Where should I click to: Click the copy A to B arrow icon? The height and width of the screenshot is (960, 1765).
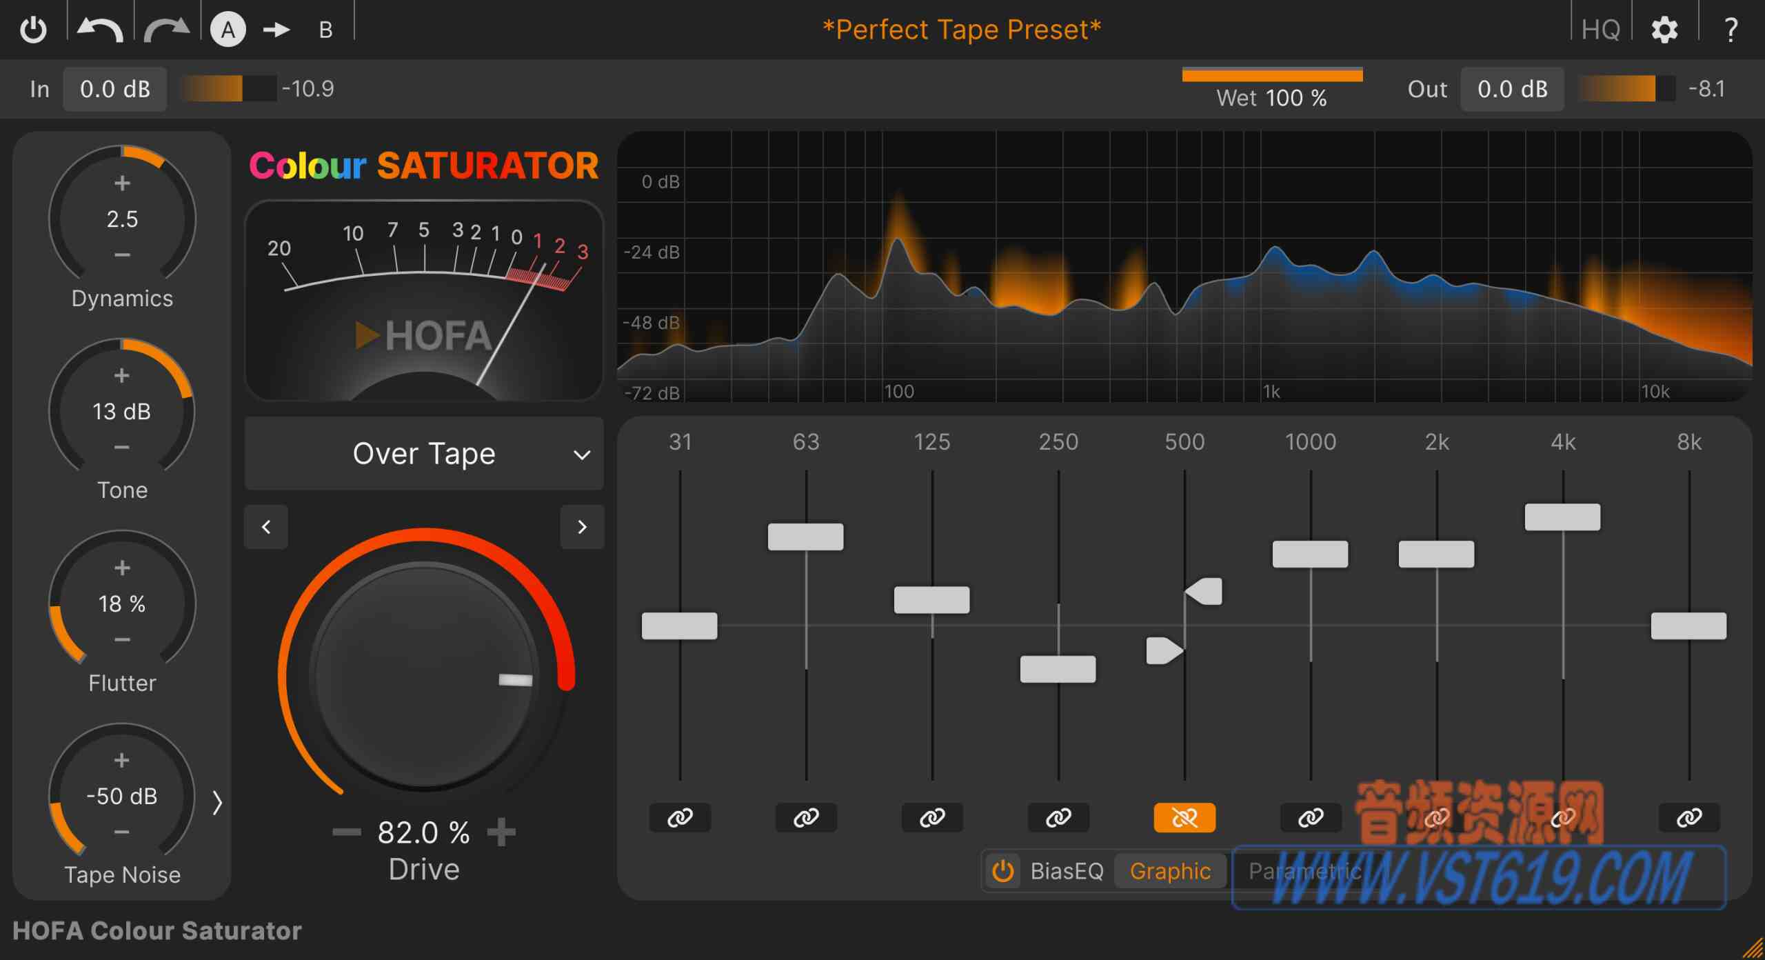(x=275, y=29)
